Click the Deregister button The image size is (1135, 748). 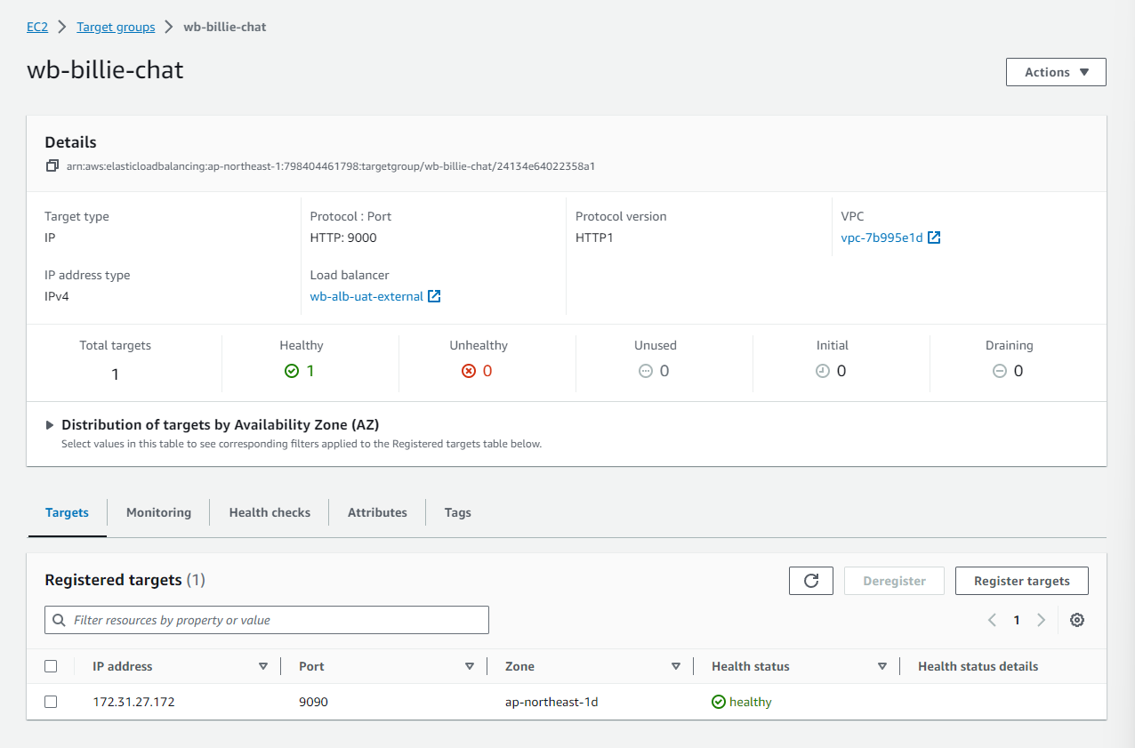pyautogui.click(x=895, y=581)
